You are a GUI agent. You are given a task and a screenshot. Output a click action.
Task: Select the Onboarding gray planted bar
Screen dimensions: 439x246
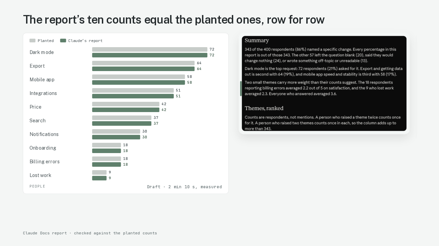click(x=107, y=145)
